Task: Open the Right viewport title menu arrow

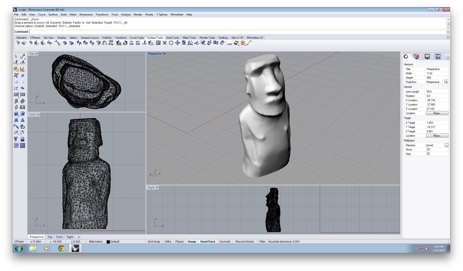Action: click(x=157, y=188)
